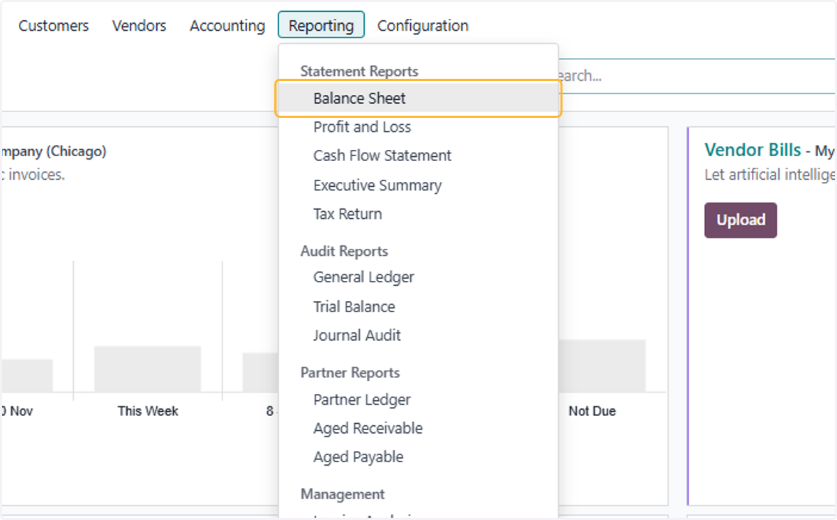
Task: Click the Upload button for Vendor Bills
Action: pos(741,220)
